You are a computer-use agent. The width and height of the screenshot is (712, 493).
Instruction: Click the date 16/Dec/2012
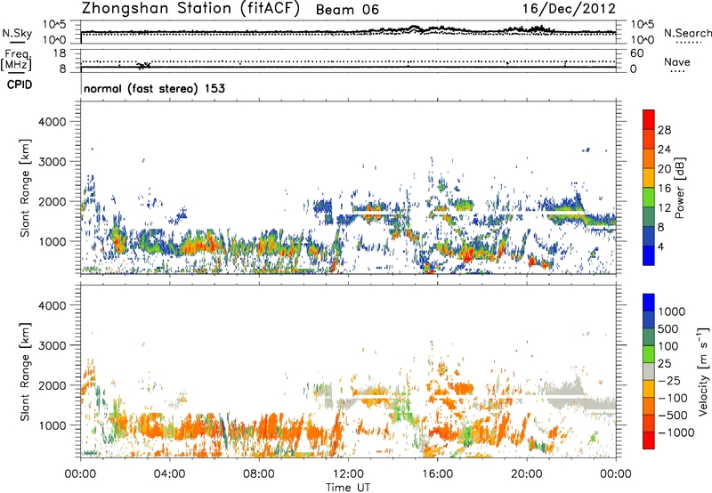pos(569,9)
